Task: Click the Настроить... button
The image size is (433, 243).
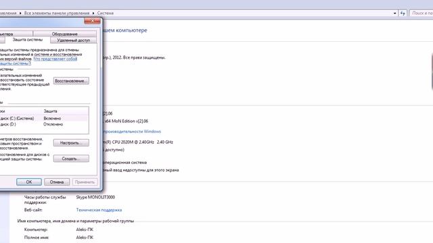Action: click(71, 142)
